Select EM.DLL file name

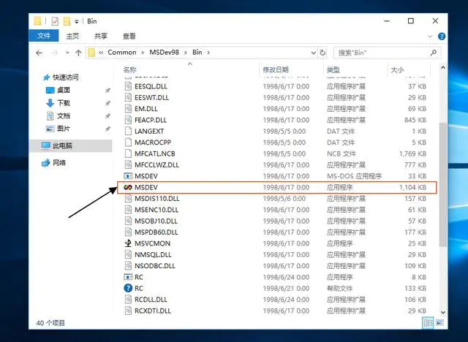point(146,109)
